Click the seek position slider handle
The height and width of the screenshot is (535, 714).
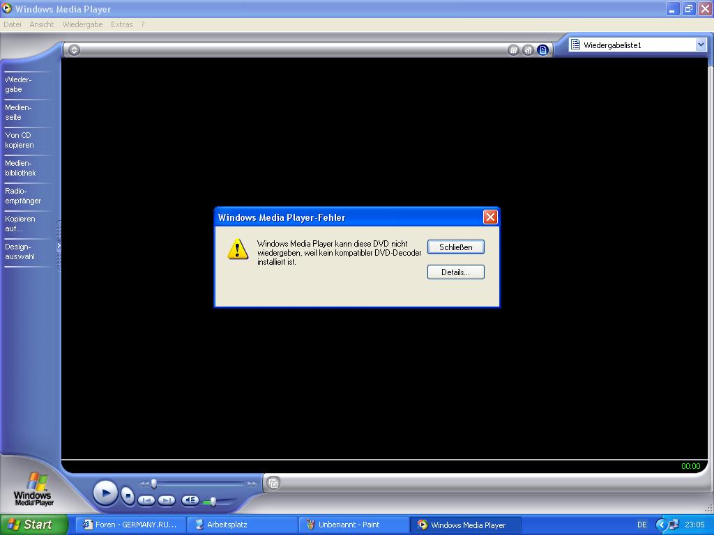coord(154,483)
